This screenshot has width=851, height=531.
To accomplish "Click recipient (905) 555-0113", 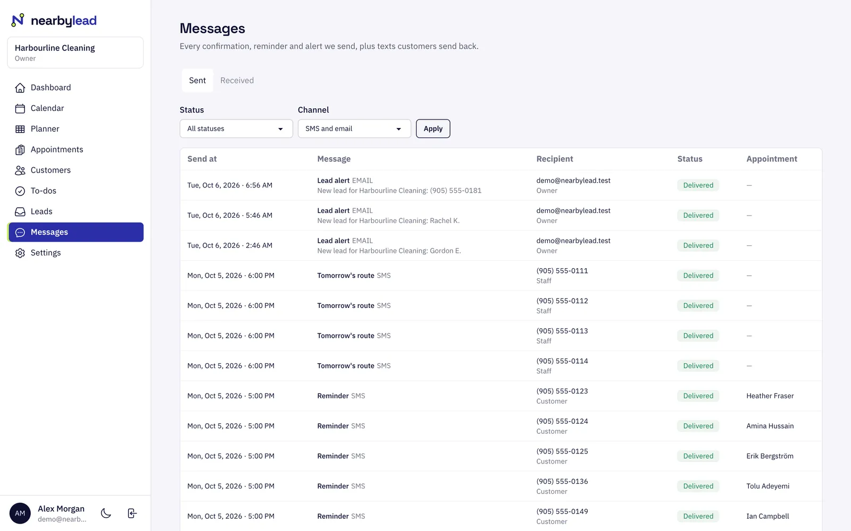I will 562,331.
